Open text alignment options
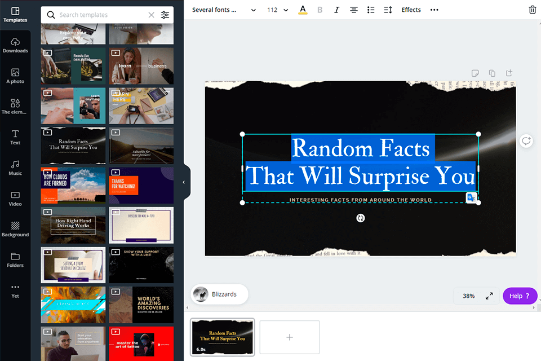Image resolution: width=541 pixels, height=361 pixels. click(x=354, y=10)
